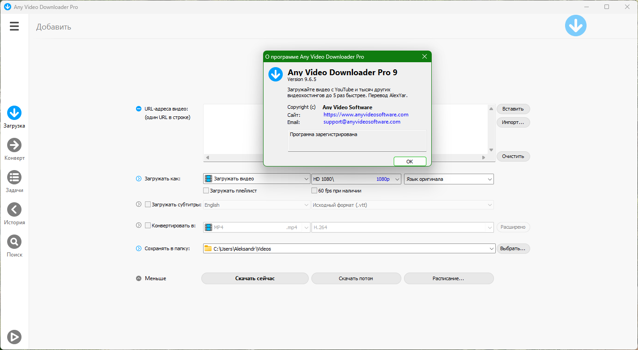Open the Исходный формат (.vtt) dropdown
Image resolution: width=638 pixels, height=350 pixels.
coord(403,205)
